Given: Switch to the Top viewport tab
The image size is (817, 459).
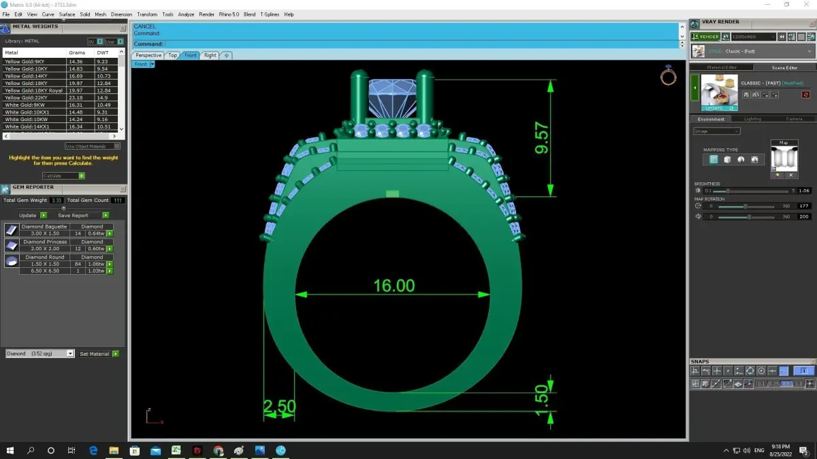Looking at the screenshot, I should 173,55.
